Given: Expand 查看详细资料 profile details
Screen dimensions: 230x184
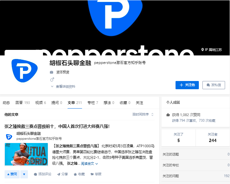Looking at the screenshot, I should 63,87.
